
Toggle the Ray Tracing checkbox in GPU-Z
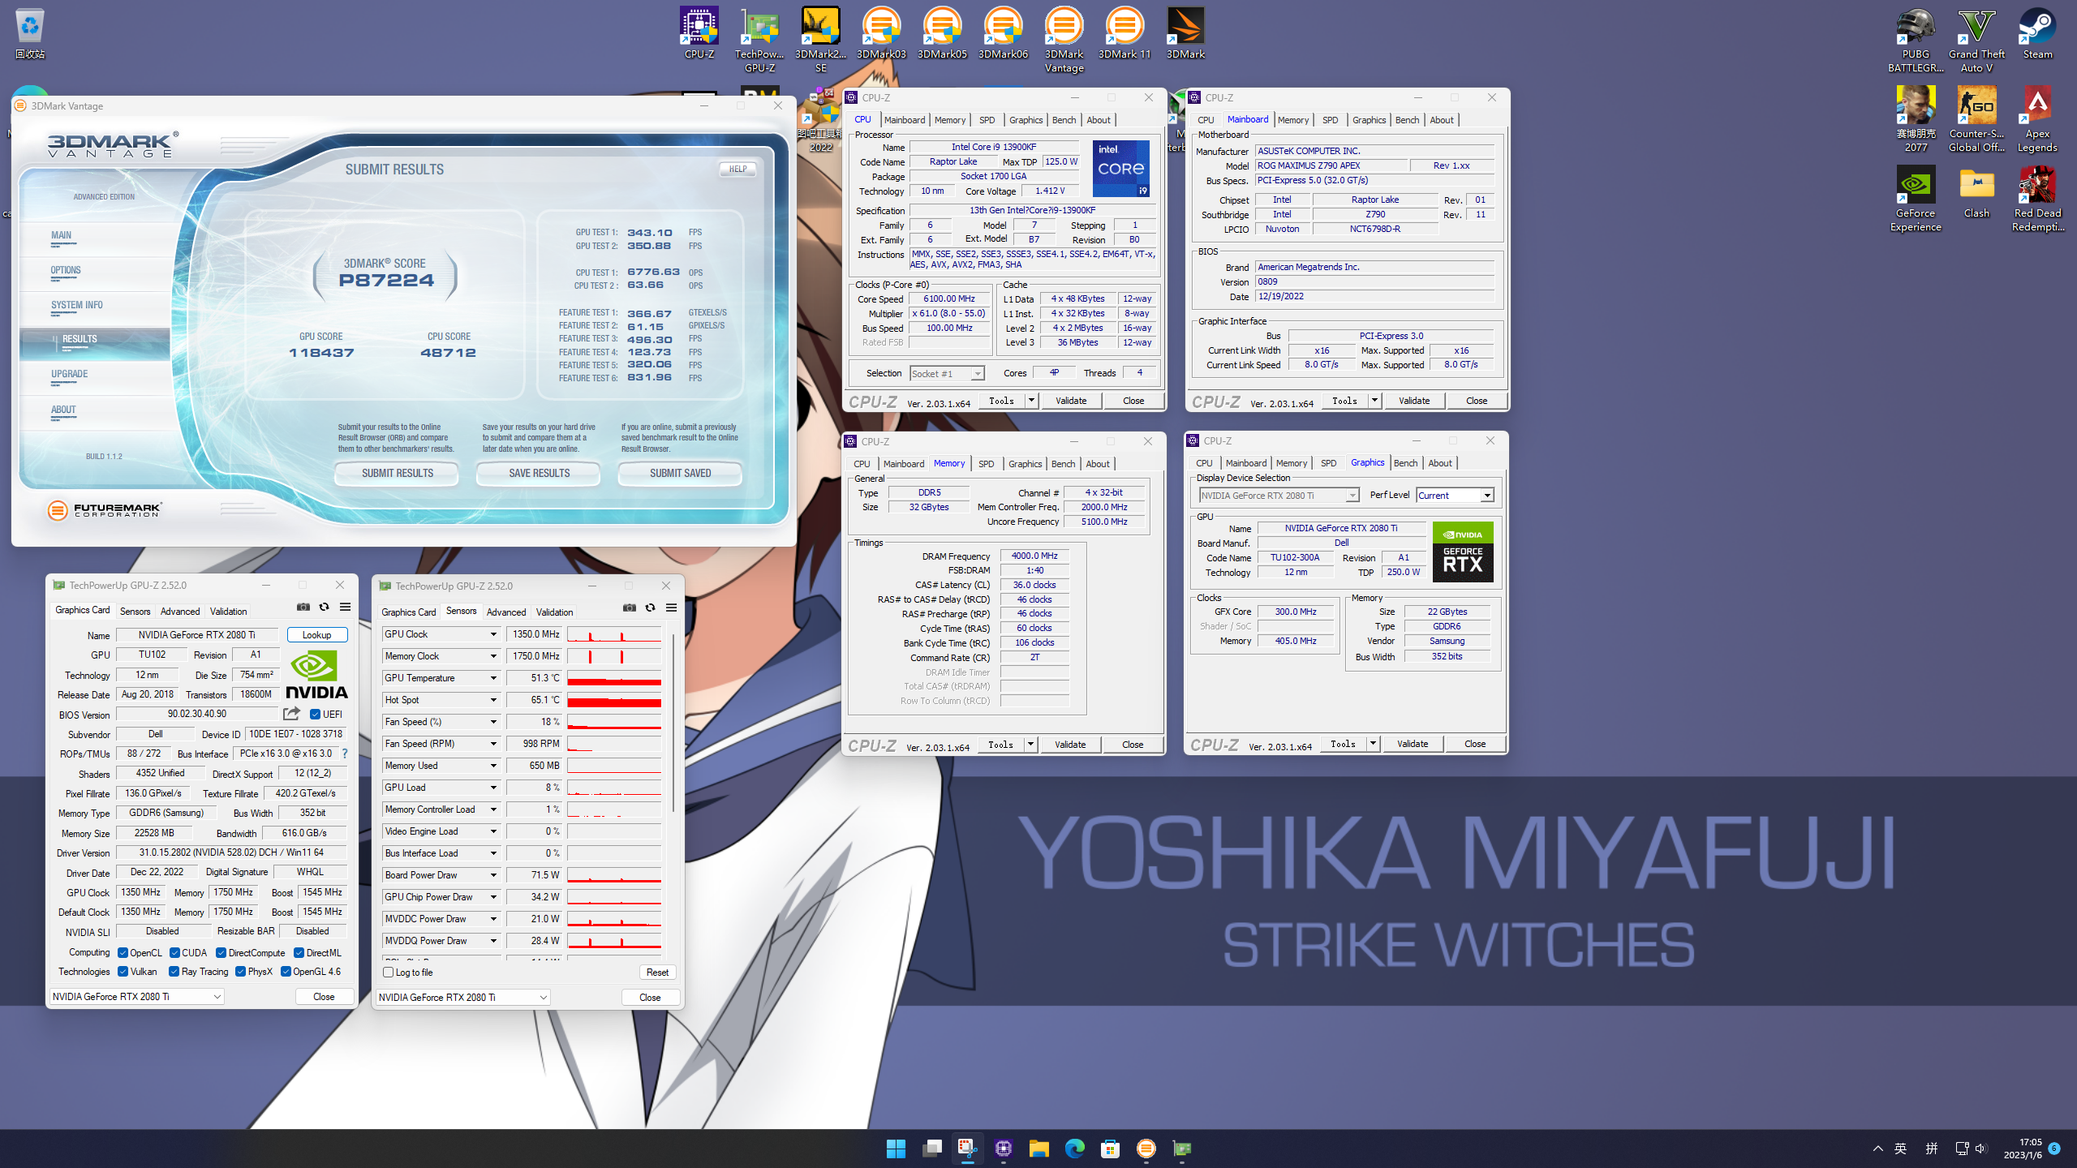tap(174, 972)
